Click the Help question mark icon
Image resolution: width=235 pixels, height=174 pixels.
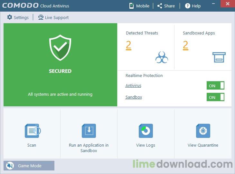187,6
